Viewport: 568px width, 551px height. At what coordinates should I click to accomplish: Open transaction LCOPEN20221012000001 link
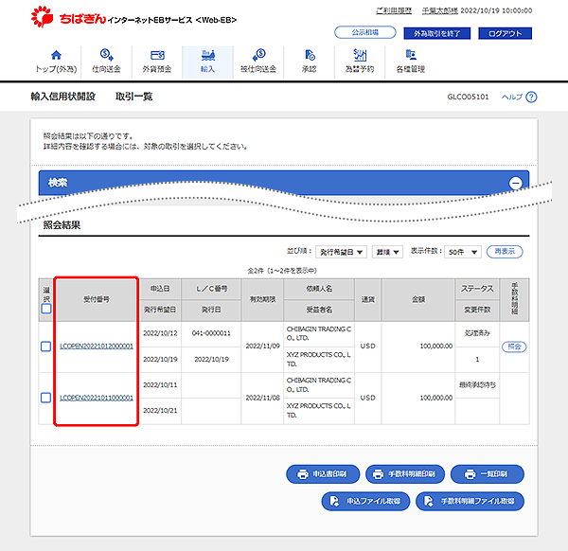coord(97,347)
